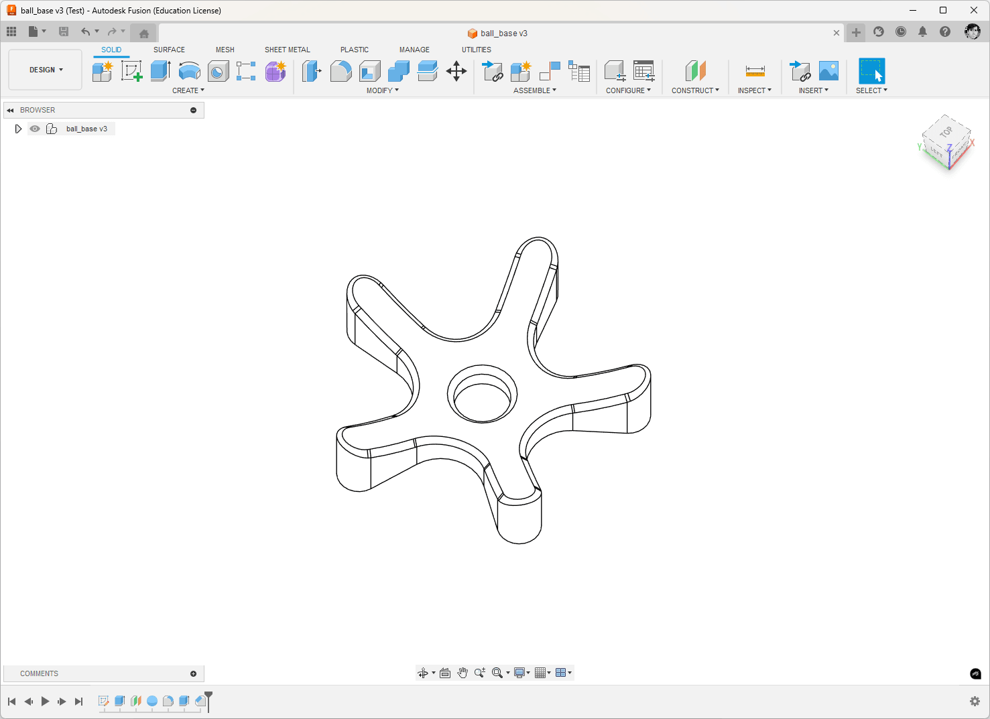Click the Look At icon
Viewport: 990px width, 719px height.
pyautogui.click(x=445, y=673)
